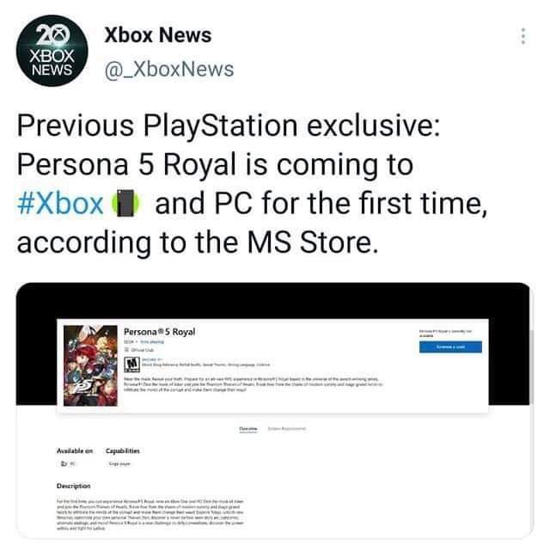Click the Capabilities heading
Image resolution: width=550 pixels, height=551 pixels.
[123, 450]
